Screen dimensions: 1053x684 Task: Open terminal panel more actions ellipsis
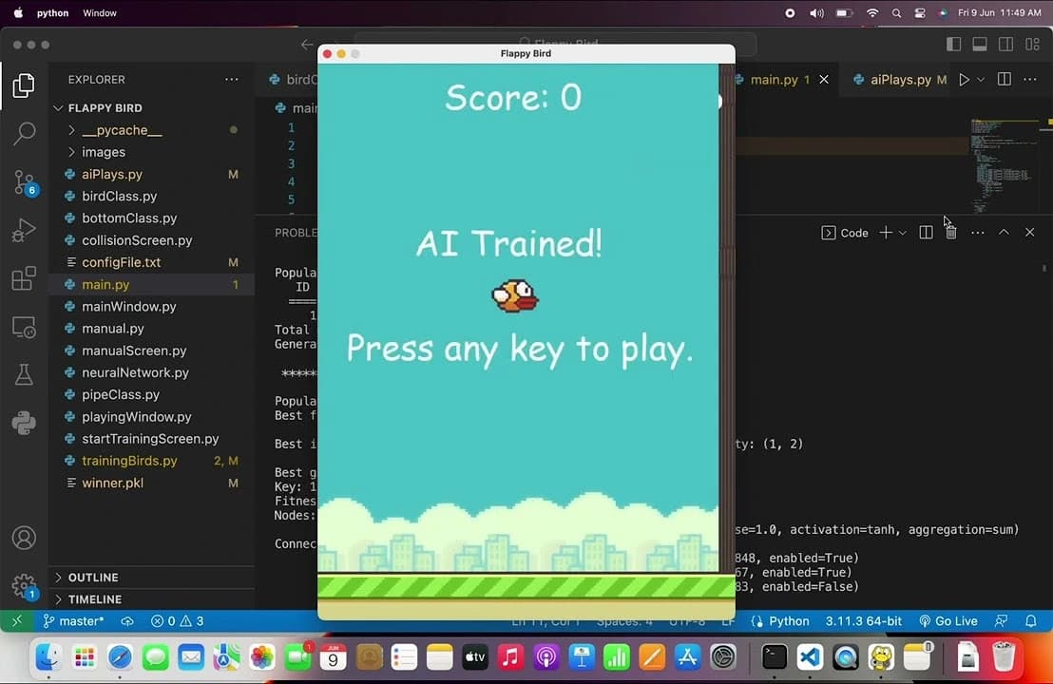tap(978, 232)
